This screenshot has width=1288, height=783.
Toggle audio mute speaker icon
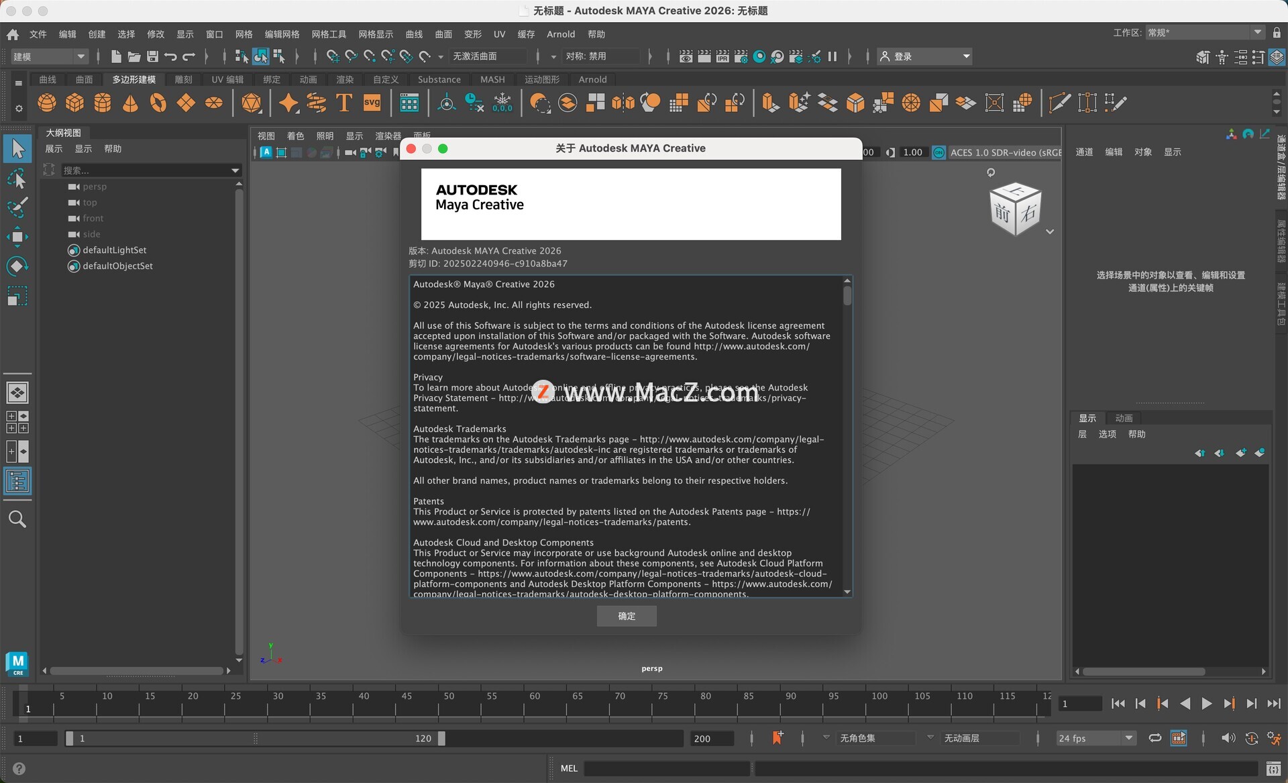[1228, 738]
